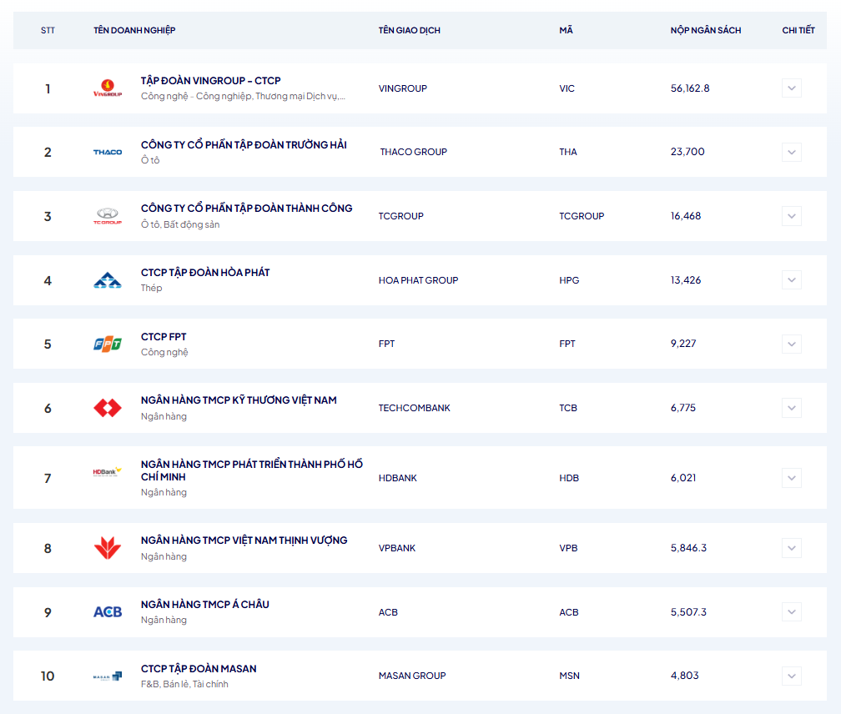Click trading name HOA PHAT GROUP
This screenshot has height=714, width=841.
click(418, 280)
